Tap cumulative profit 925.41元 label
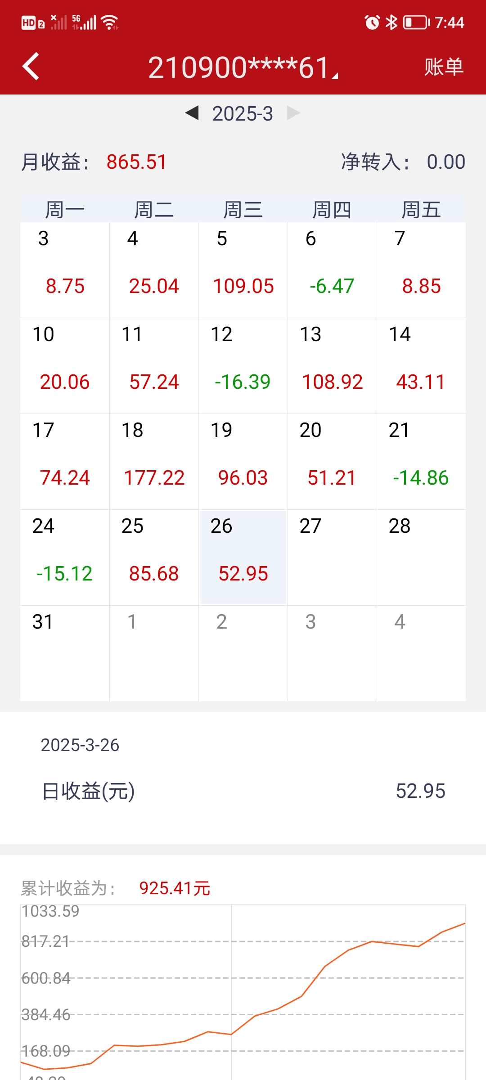 [x=175, y=888]
